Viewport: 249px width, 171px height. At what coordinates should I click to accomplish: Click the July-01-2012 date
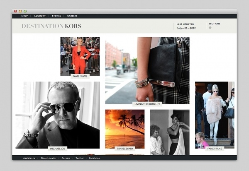[186, 28]
